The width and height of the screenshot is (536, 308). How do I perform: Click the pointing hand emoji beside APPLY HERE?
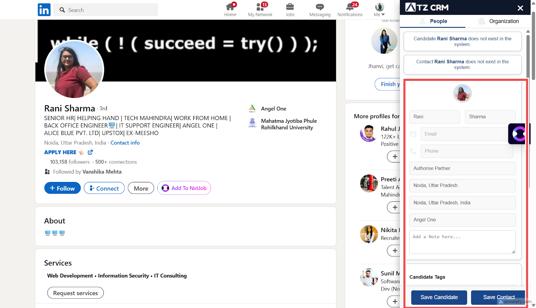coord(81,152)
